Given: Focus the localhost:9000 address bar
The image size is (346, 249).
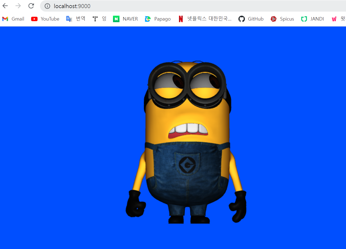Looking at the screenshot, I should [193, 6].
